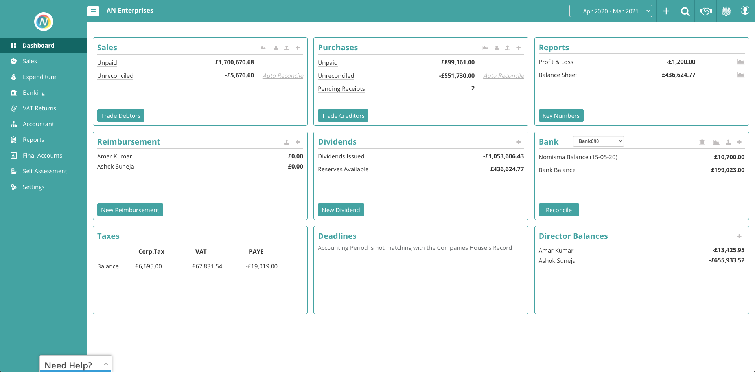Click the HMRC crest icon

pos(726,11)
